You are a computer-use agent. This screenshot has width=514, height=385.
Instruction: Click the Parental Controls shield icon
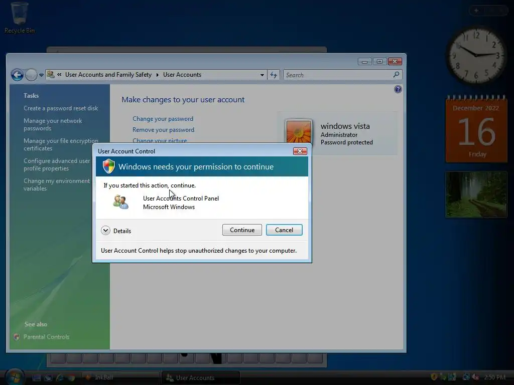(x=17, y=337)
